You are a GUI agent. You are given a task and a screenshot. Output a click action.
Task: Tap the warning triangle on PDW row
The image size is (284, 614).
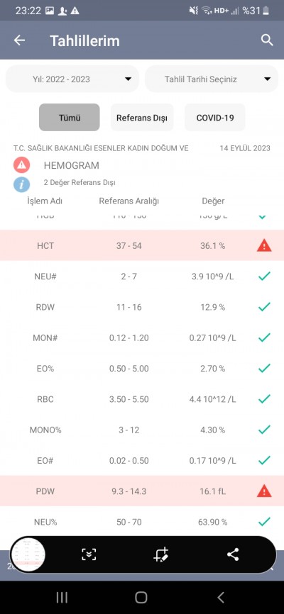tap(264, 491)
